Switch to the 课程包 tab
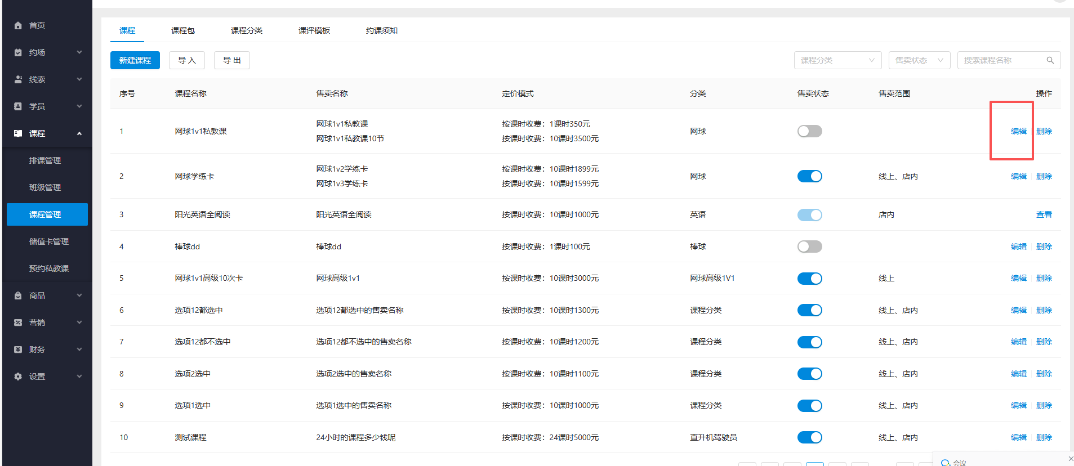 [183, 30]
